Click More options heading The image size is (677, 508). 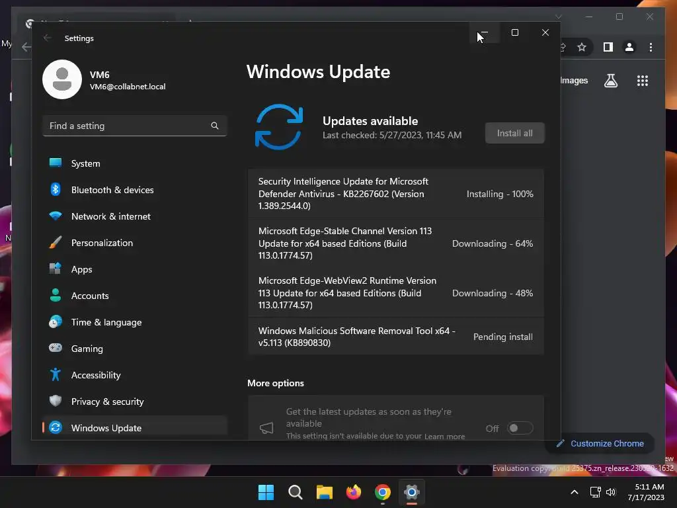pyautogui.click(x=276, y=383)
